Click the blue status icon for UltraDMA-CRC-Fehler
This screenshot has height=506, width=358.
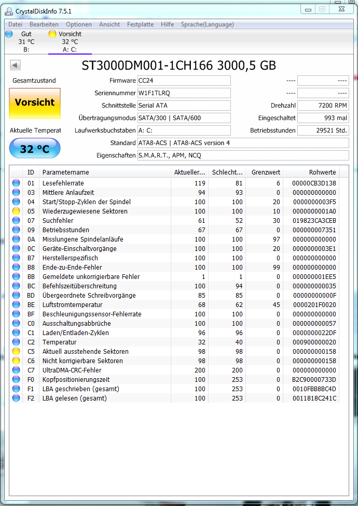pyautogui.click(x=16, y=370)
